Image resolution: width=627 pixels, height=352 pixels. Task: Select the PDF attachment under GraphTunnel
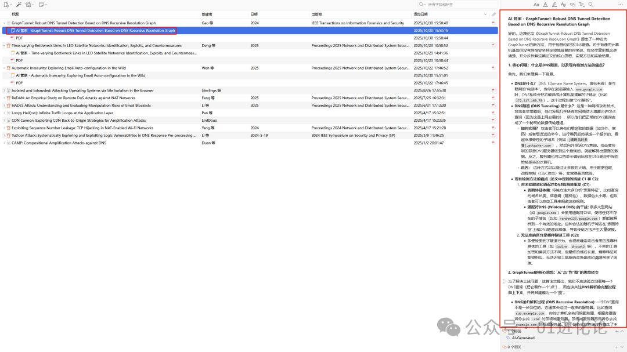[x=250, y=38]
